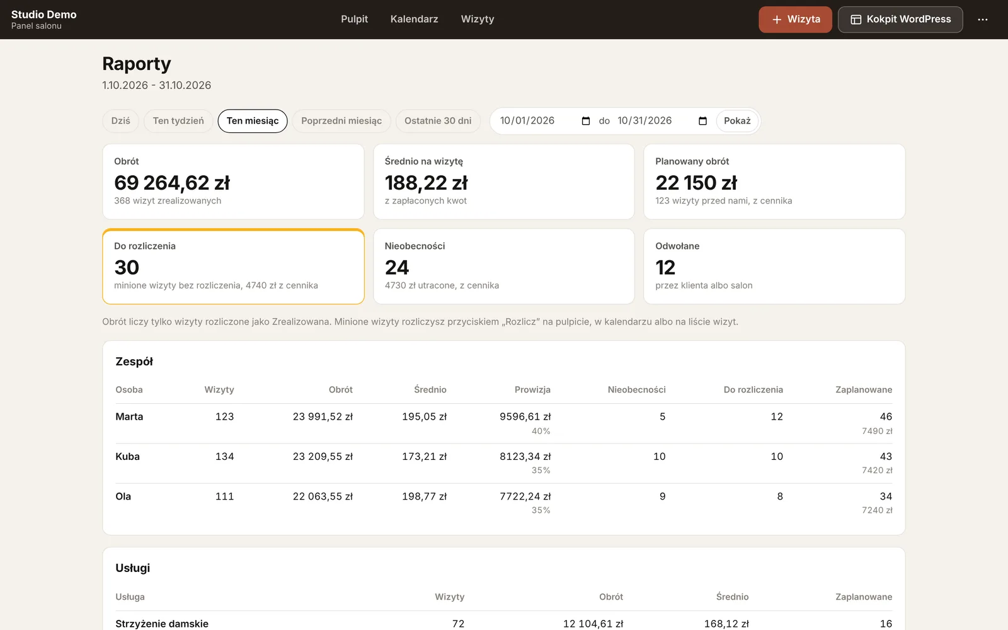The width and height of the screenshot is (1008, 630).
Task: Click the WordPress dashboard layout icon
Action: click(856, 20)
